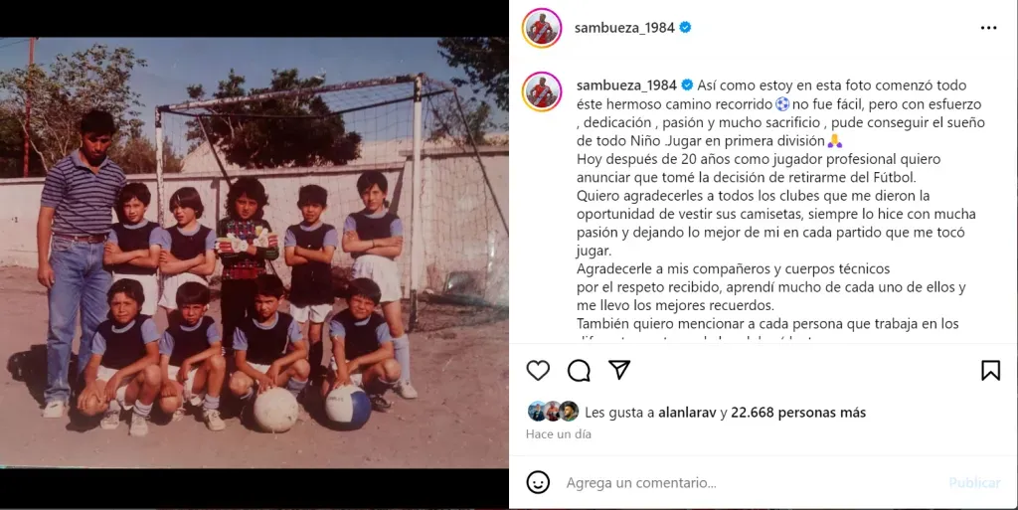Like the post with the heart icon
The image size is (1018, 510).
click(x=538, y=371)
